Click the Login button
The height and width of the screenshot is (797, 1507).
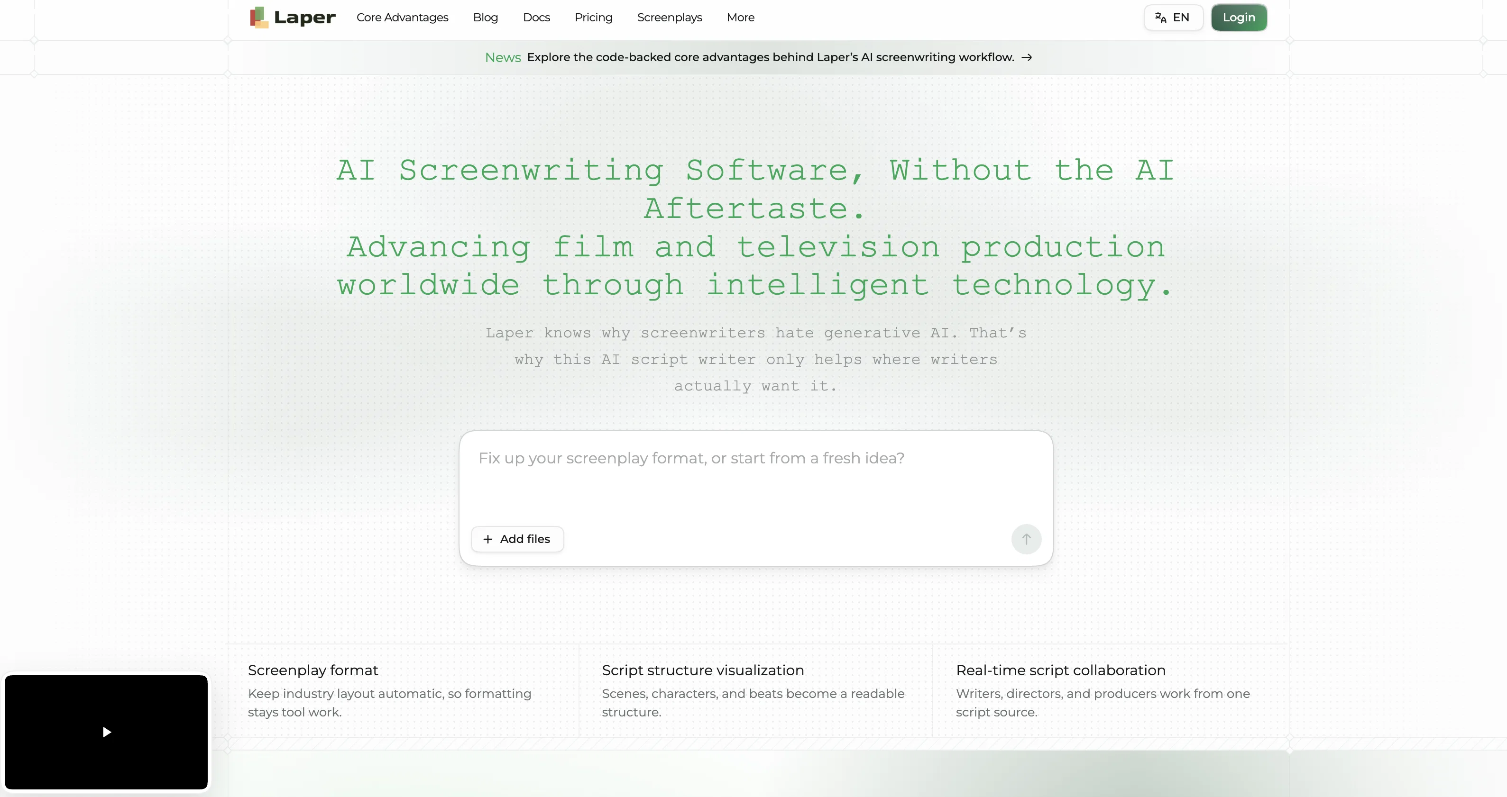pos(1239,18)
